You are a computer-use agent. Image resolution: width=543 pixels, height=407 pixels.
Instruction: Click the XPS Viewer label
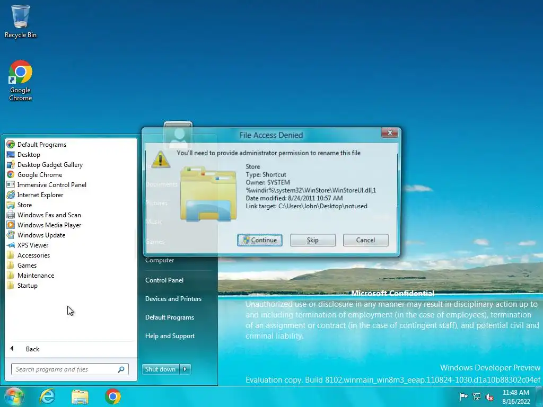click(33, 245)
